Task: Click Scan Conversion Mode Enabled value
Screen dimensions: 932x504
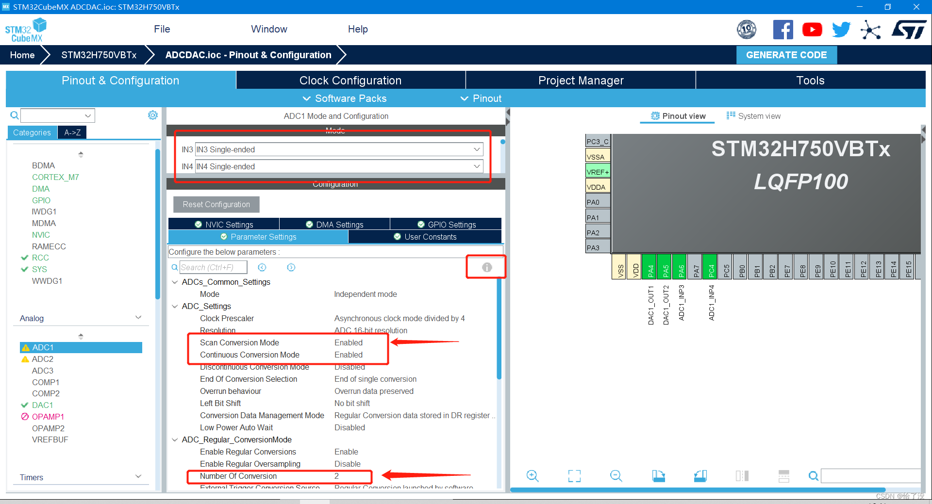Action: tap(349, 342)
